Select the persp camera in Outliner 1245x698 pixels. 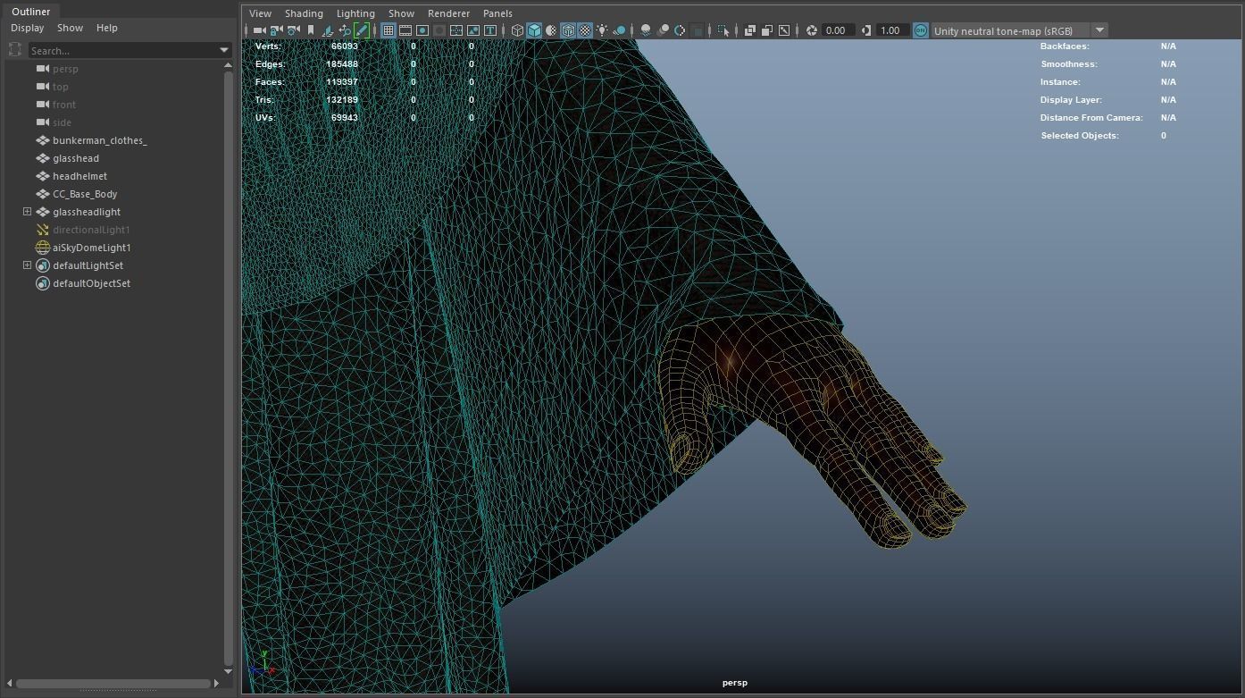65,69
